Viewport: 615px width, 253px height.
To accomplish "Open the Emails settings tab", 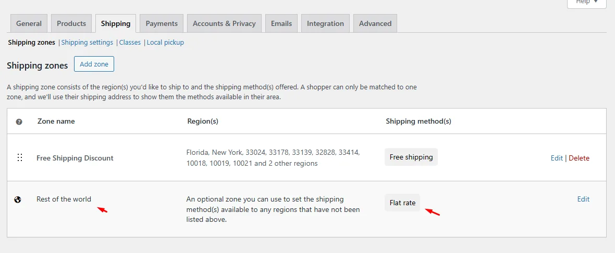I will (281, 23).
